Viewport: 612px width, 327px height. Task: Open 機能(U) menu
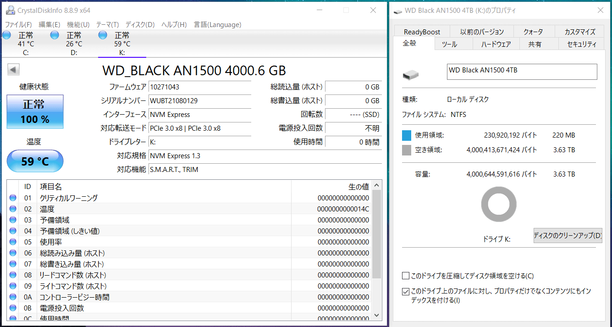click(x=78, y=24)
